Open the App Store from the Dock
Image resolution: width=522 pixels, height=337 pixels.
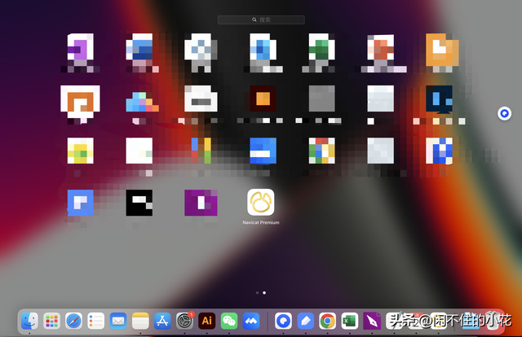point(162,321)
